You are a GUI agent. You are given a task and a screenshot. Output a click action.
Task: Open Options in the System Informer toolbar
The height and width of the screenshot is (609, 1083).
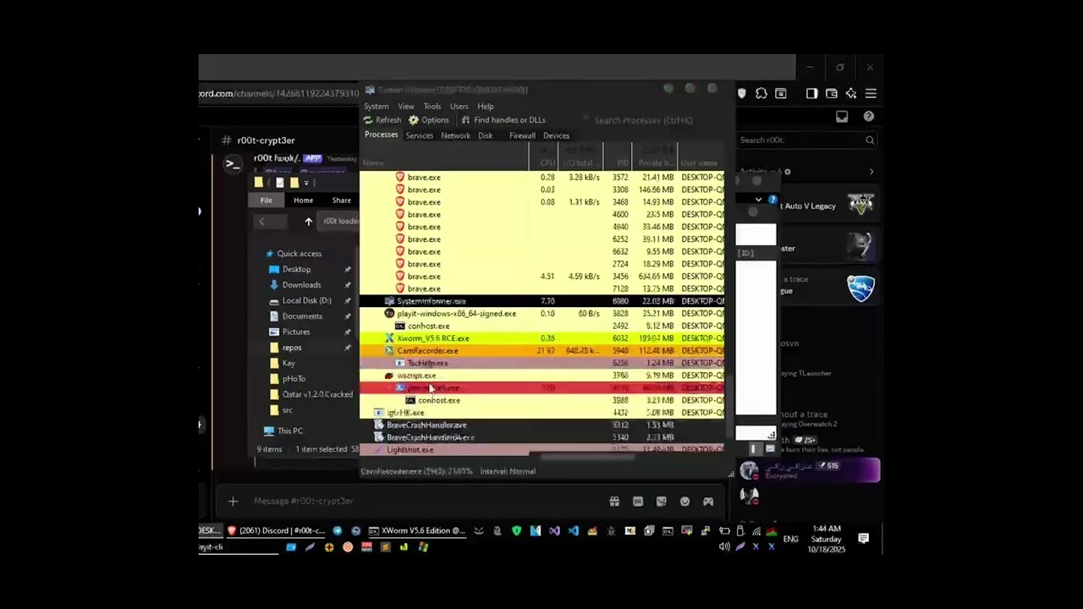[x=429, y=120]
